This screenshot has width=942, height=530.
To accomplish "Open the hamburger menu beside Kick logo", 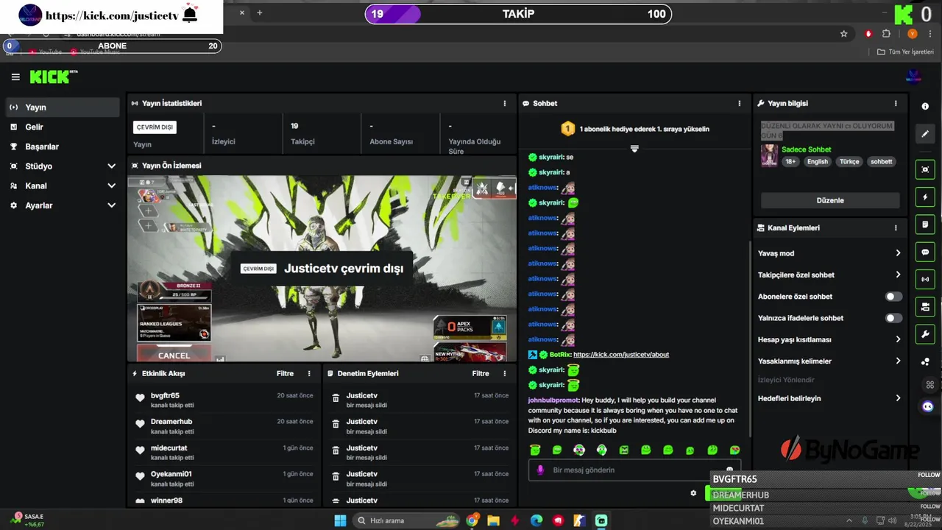I will point(15,77).
